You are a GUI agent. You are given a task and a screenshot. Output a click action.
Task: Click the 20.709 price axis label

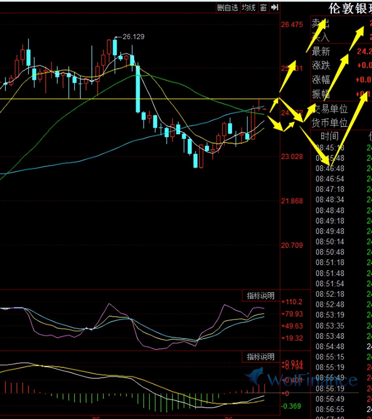[x=292, y=245]
